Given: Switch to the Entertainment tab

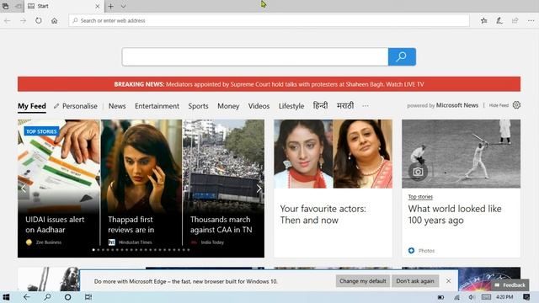Looking at the screenshot, I should (157, 106).
